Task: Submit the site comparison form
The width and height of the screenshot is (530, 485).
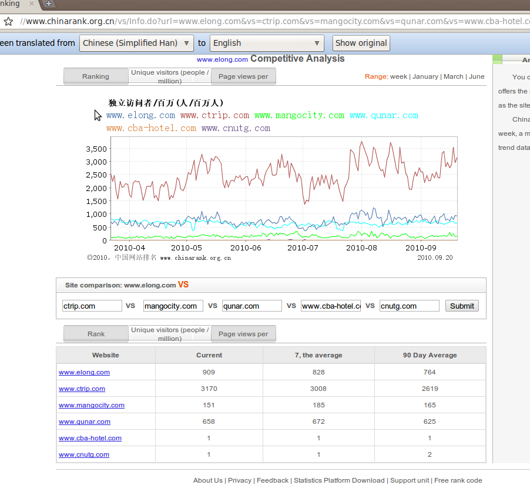Action: 462,306
